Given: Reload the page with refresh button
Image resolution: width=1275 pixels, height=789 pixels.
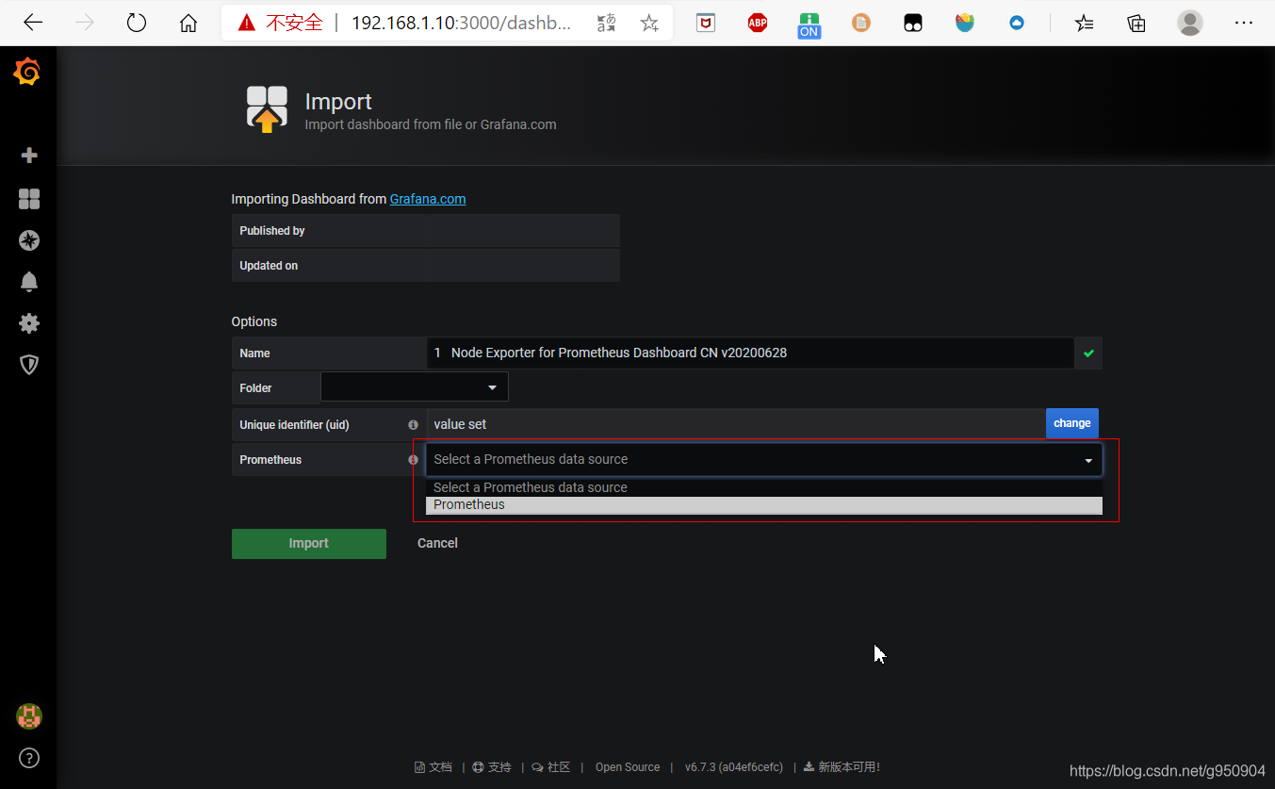Looking at the screenshot, I should click(x=137, y=23).
